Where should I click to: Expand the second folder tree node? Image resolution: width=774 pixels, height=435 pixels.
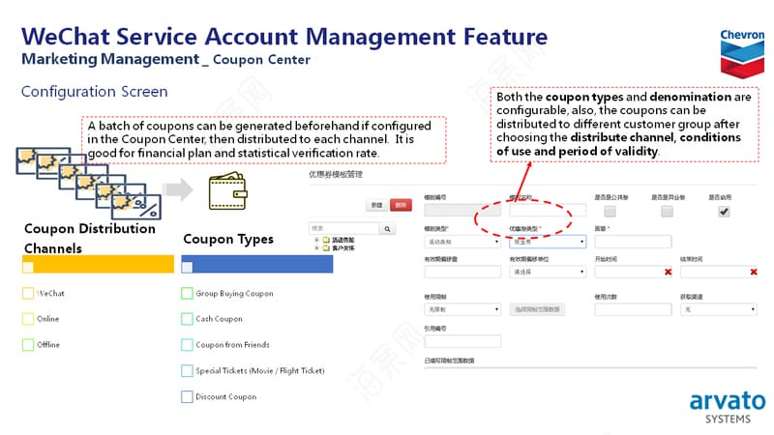(x=316, y=248)
